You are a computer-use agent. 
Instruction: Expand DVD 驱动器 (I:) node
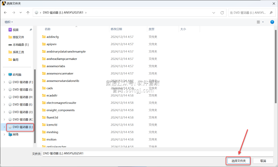[x=4, y=104]
